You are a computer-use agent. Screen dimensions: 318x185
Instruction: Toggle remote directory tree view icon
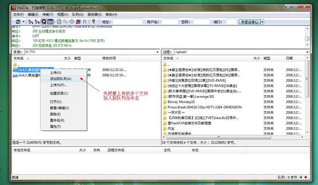tap(37, 22)
